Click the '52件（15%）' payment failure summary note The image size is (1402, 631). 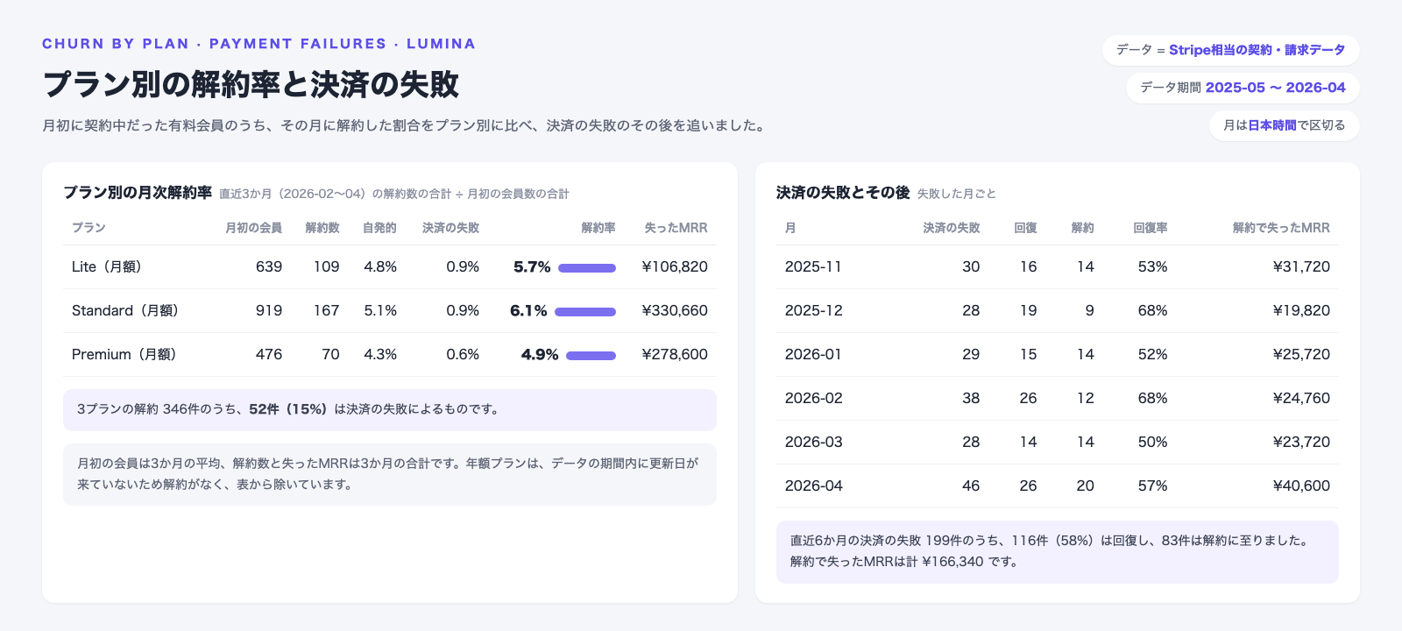390,410
